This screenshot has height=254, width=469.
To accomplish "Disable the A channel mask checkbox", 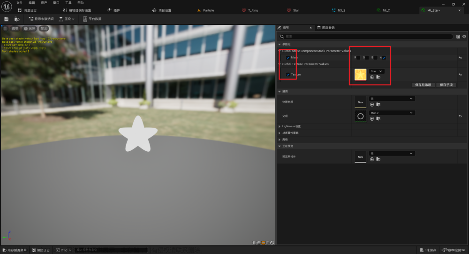I will click(384, 57).
